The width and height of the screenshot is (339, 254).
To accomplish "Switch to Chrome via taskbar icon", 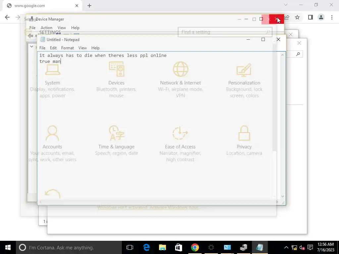I will (x=195, y=247).
